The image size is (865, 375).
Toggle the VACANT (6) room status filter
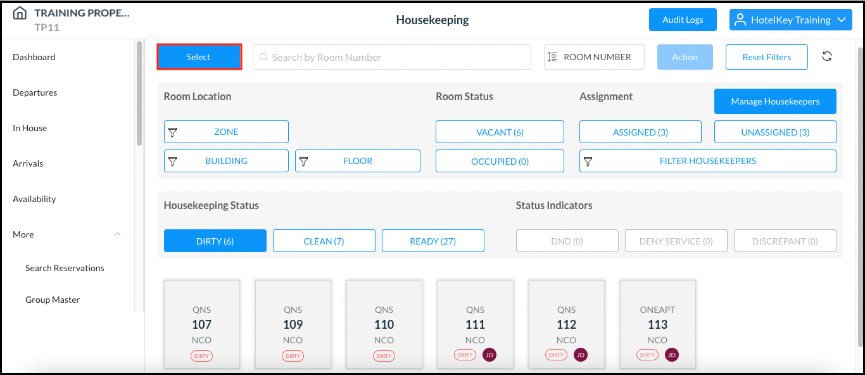tap(500, 132)
